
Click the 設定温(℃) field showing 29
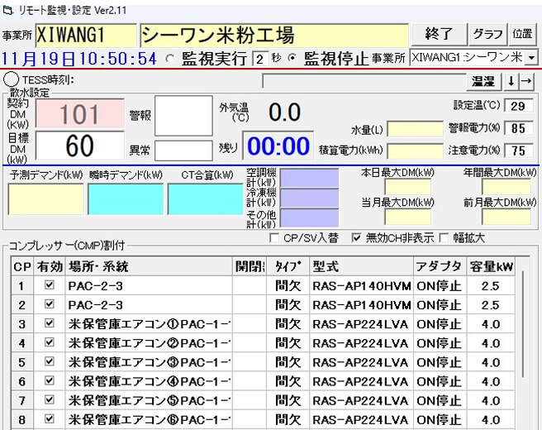pos(518,107)
